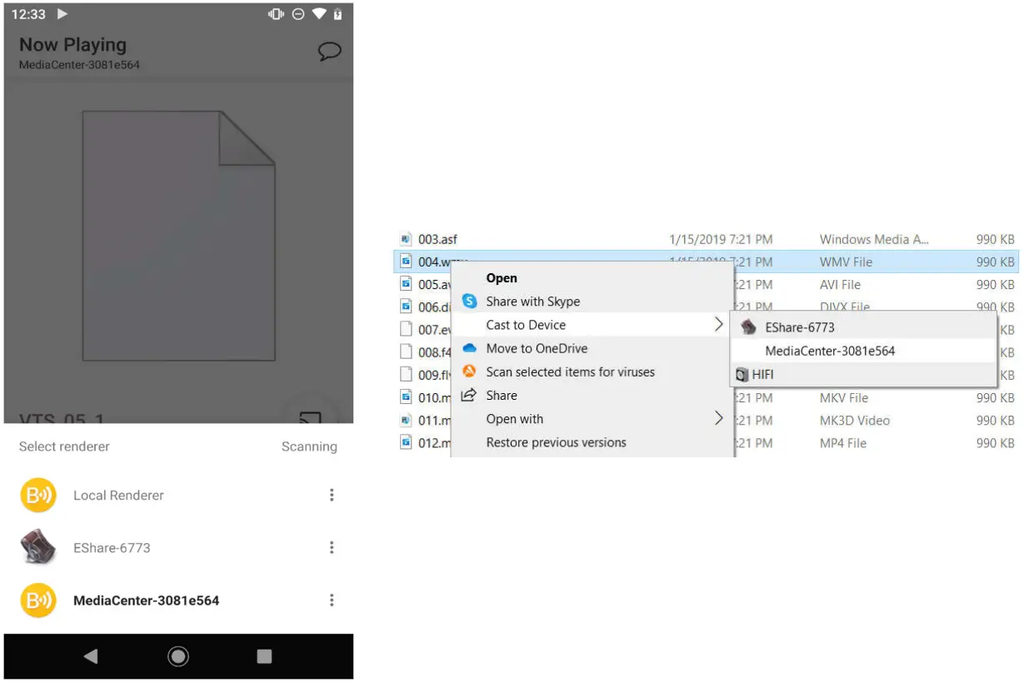Image resolution: width=1024 pixels, height=683 pixels.
Task: Click the 003.asf date 1/15/2019 7:21 PM
Action: 721,239
